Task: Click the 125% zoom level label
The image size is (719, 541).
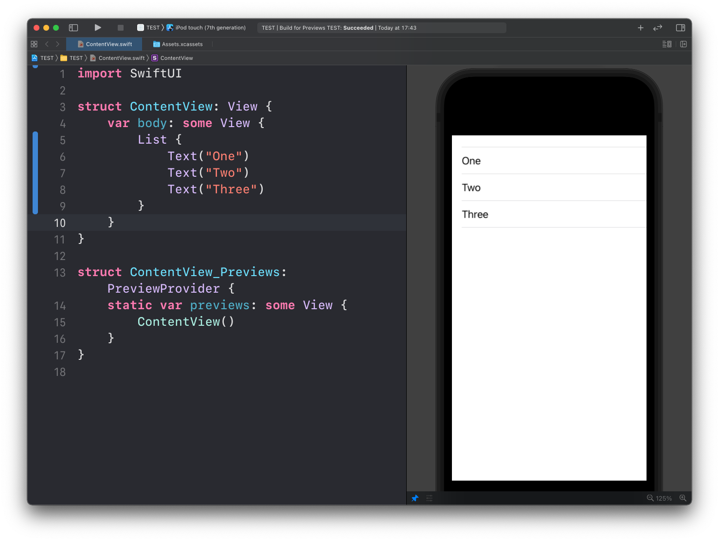Action: [664, 498]
